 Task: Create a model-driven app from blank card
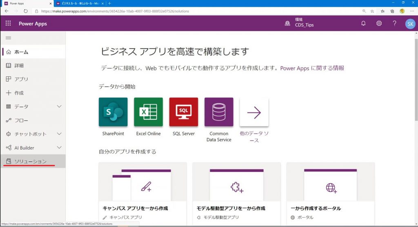click(x=236, y=194)
